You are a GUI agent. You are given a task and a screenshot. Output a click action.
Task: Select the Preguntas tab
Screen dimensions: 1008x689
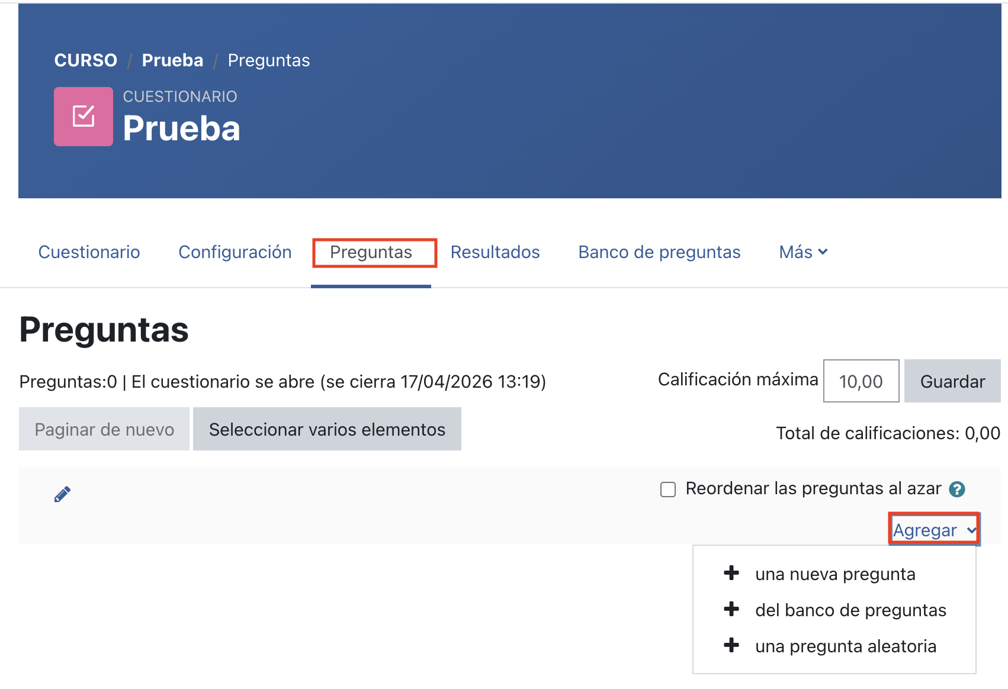(371, 252)
